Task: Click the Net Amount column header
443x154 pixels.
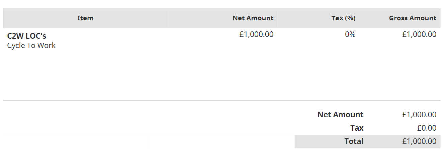Action: click(x=253, y=18)
